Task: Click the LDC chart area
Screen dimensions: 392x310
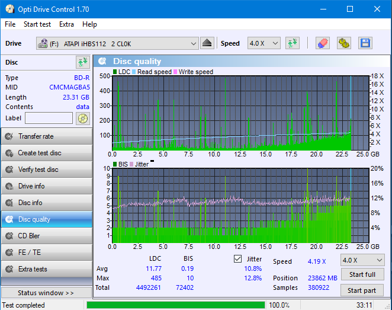Action: pyautogui.click(x=241, y=113)
